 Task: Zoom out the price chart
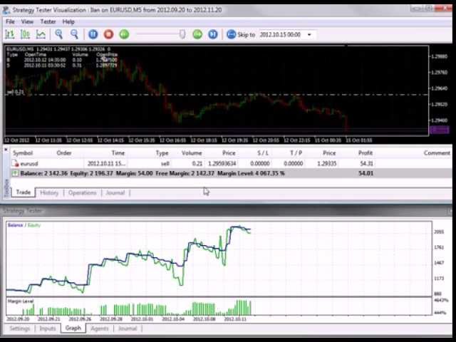74,34
